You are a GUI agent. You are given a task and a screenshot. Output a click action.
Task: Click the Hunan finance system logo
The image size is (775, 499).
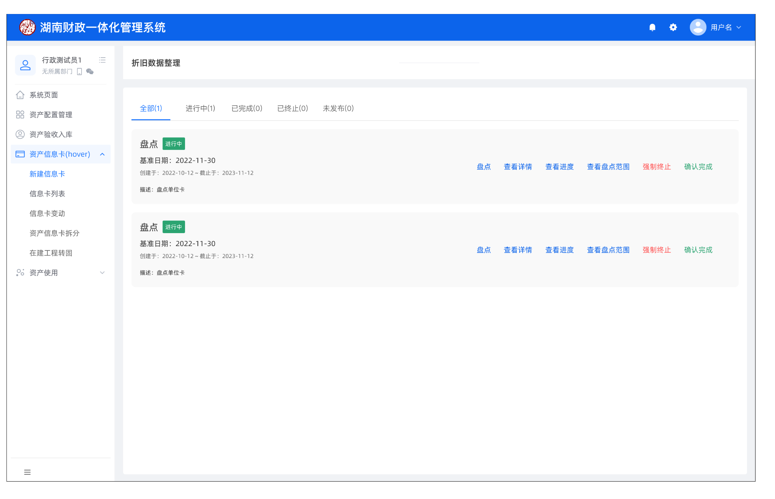(27, 27)
